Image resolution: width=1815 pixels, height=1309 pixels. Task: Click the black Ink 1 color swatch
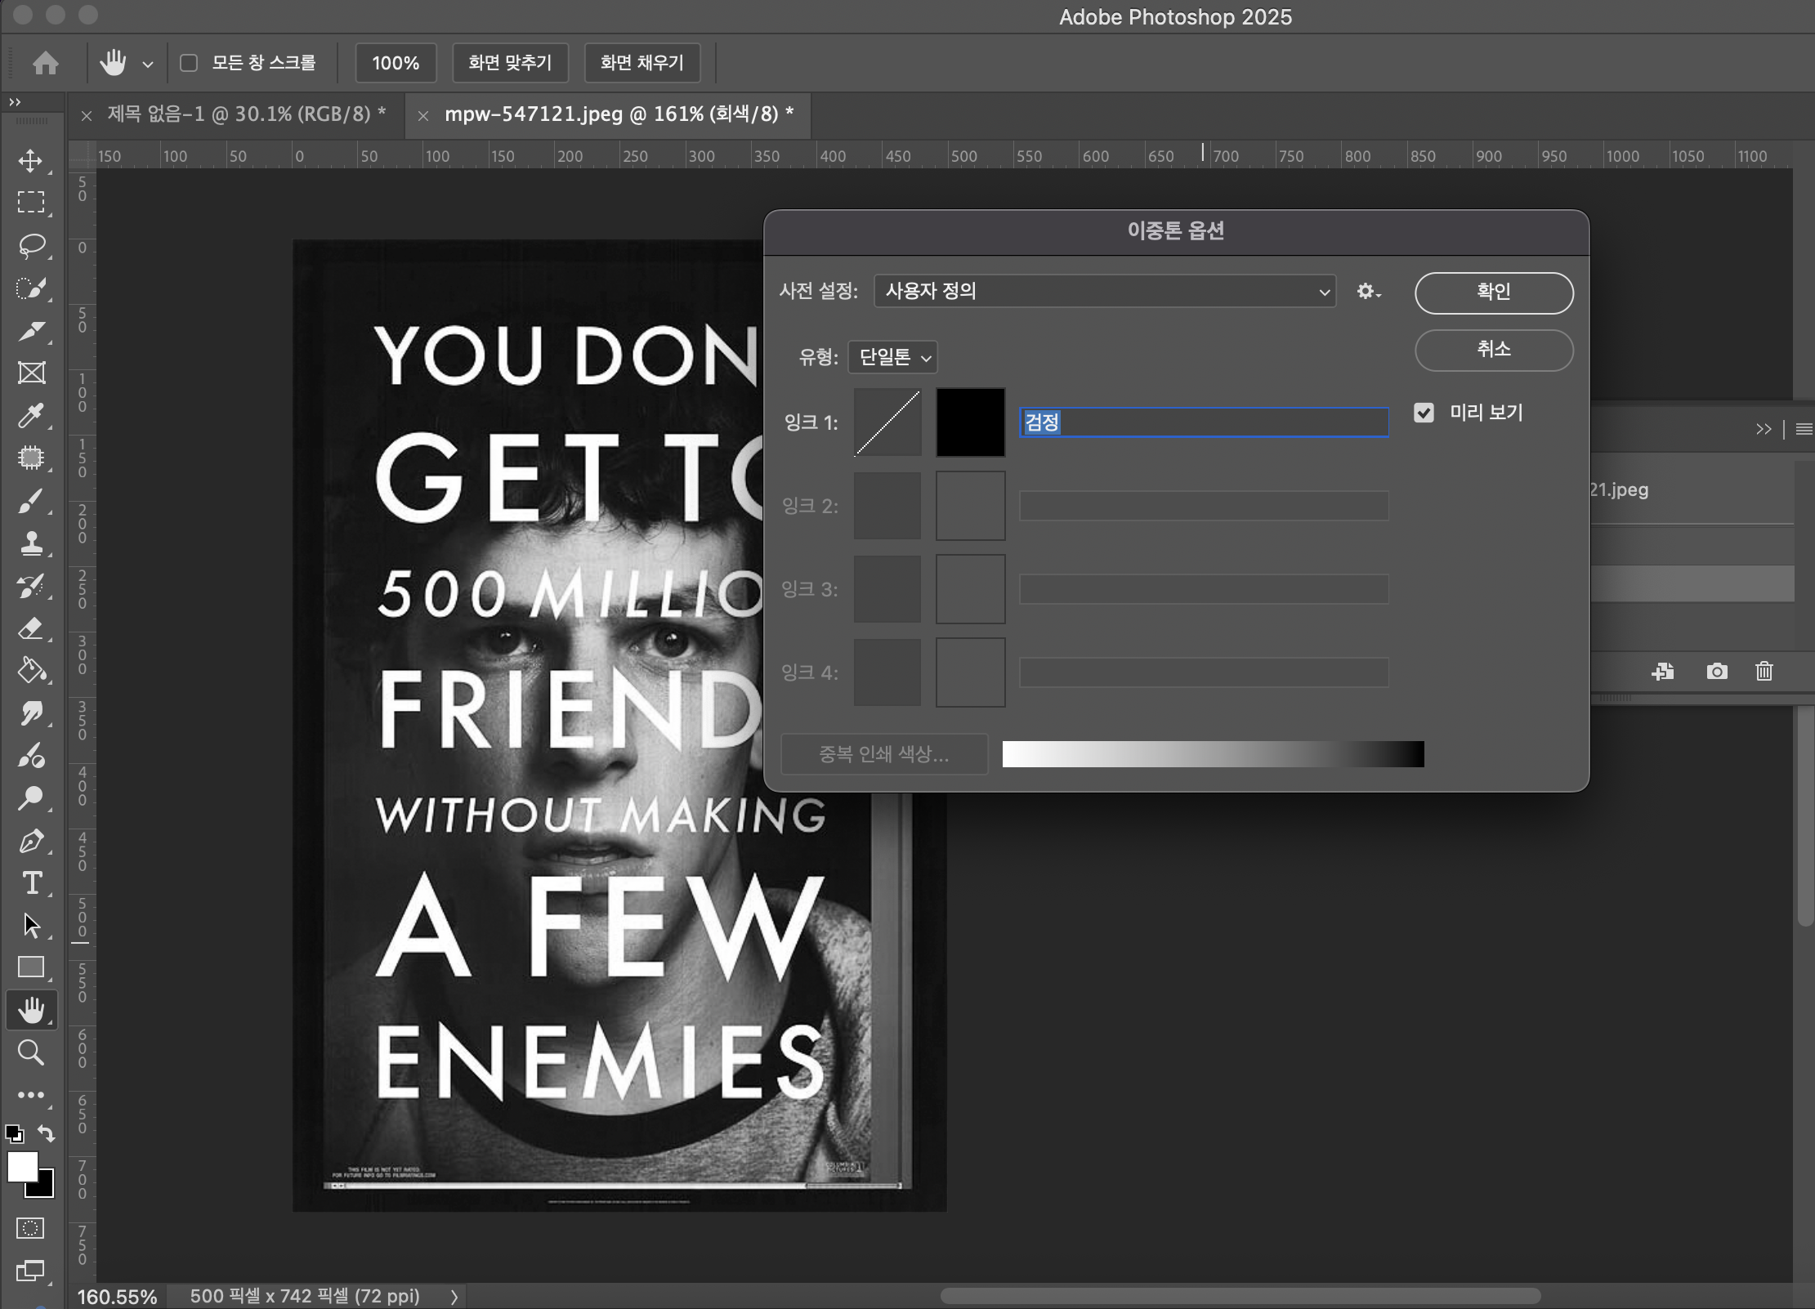coord(970,422)
